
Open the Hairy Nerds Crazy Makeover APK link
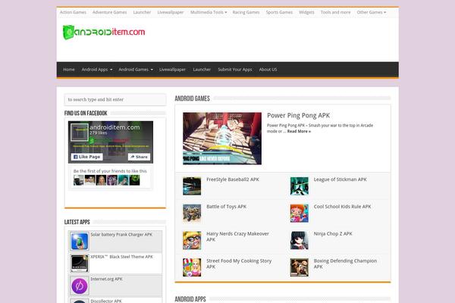point(237,236)
